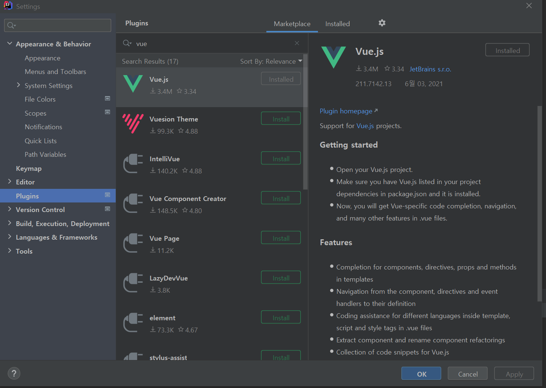Switch to the Marketplace tab
546x388 pixels.
point(292,24)
